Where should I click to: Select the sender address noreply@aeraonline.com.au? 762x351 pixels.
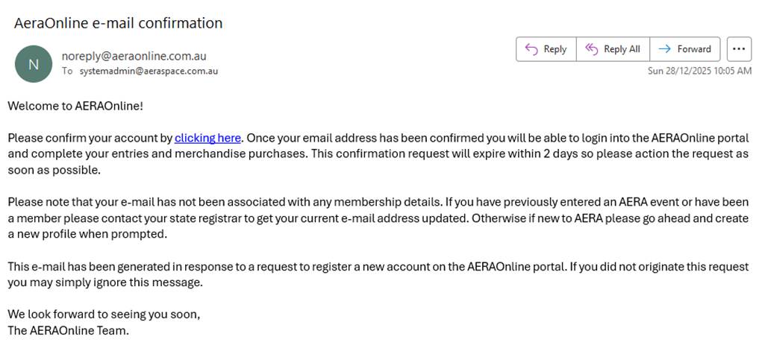point(134,56)
